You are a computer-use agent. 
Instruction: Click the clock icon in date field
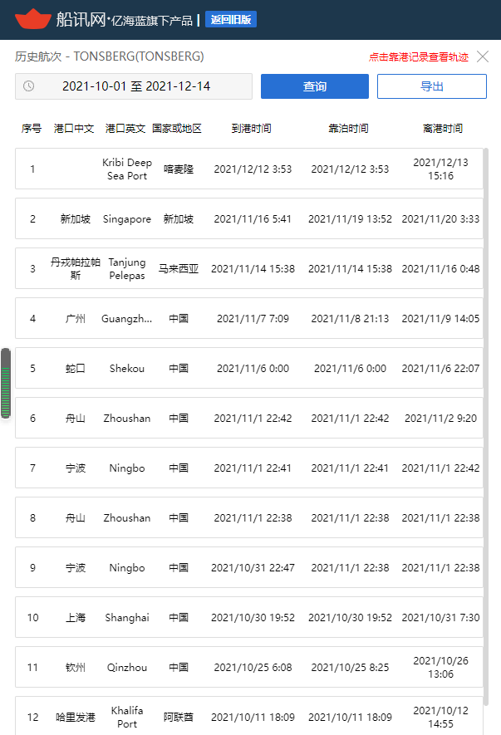pyautogui.click(x=28, y=86)
